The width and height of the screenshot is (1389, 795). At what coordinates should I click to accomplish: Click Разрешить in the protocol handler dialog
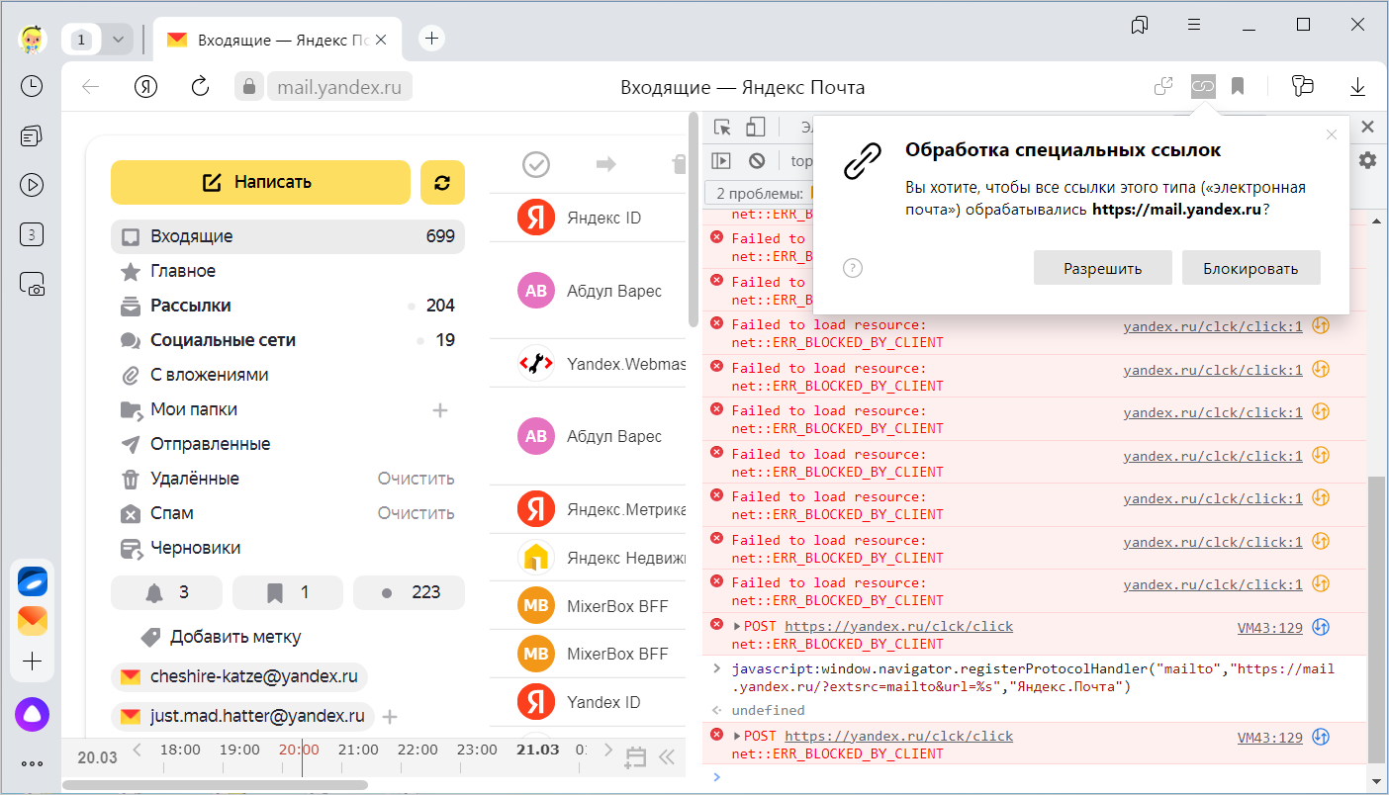[x=1103, y=268]
